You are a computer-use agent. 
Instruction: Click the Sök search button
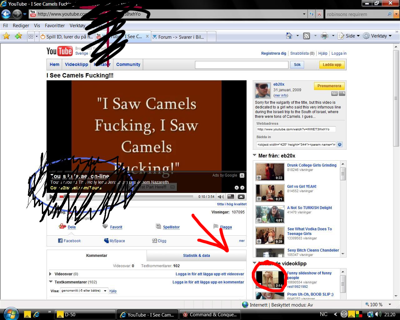click(x=297, y=65)
